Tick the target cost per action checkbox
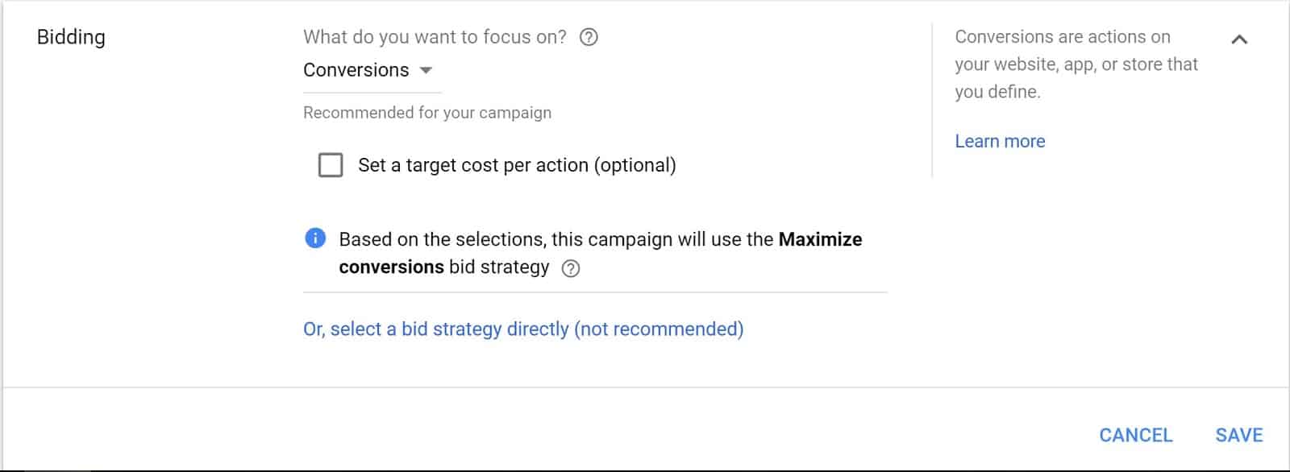Image resolution: width=1290 pixels, height=472 pixels. tap(331, 165)
